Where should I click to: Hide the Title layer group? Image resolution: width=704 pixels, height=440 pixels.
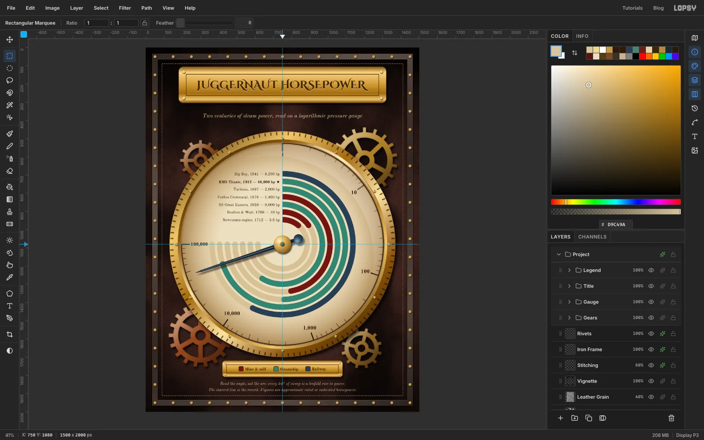pyautogui.click(x=651, y=286)
